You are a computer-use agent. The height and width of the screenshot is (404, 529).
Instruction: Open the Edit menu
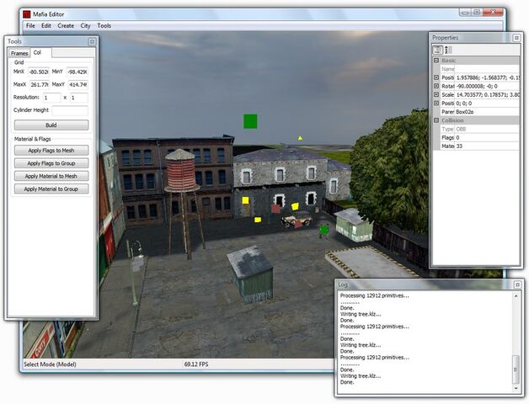[x=46, y=25]
